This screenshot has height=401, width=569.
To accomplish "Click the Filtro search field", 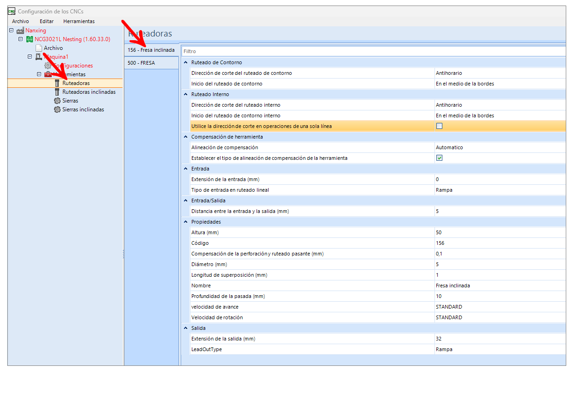I will point(373,51).
